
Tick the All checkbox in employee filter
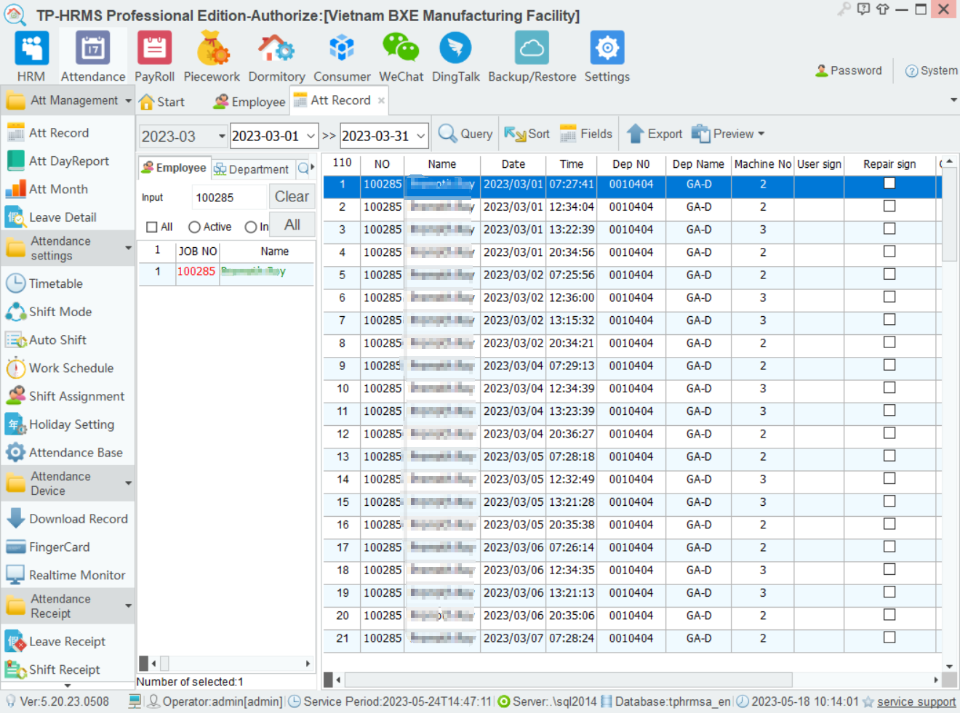pos(152,227)
